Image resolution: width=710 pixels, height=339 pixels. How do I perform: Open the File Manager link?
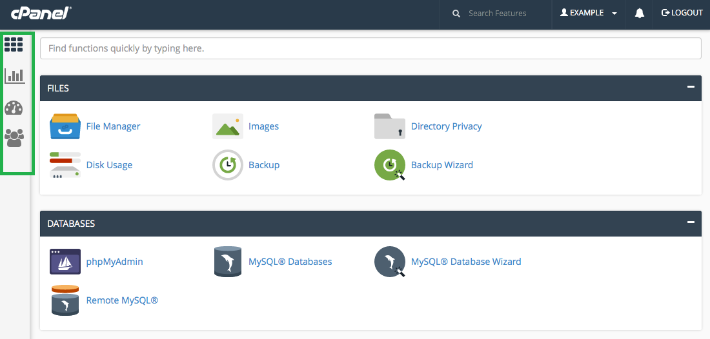pos(113,126)
